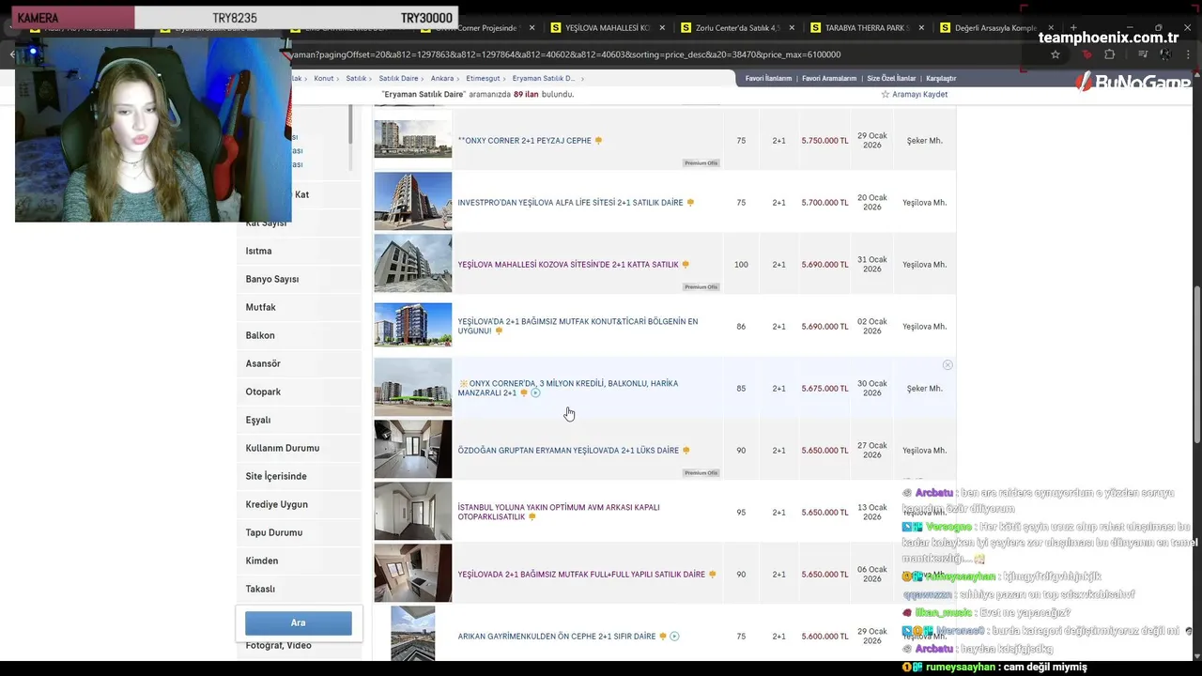Click the 5.750.000 TL price
This screenshot has height=676, width=1202.
tap(824, 141)
